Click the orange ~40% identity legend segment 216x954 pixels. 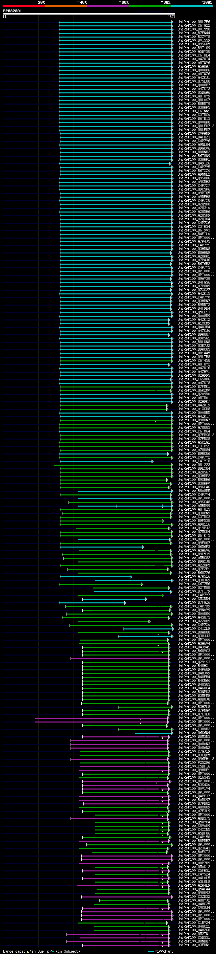[x=66, y=6]
